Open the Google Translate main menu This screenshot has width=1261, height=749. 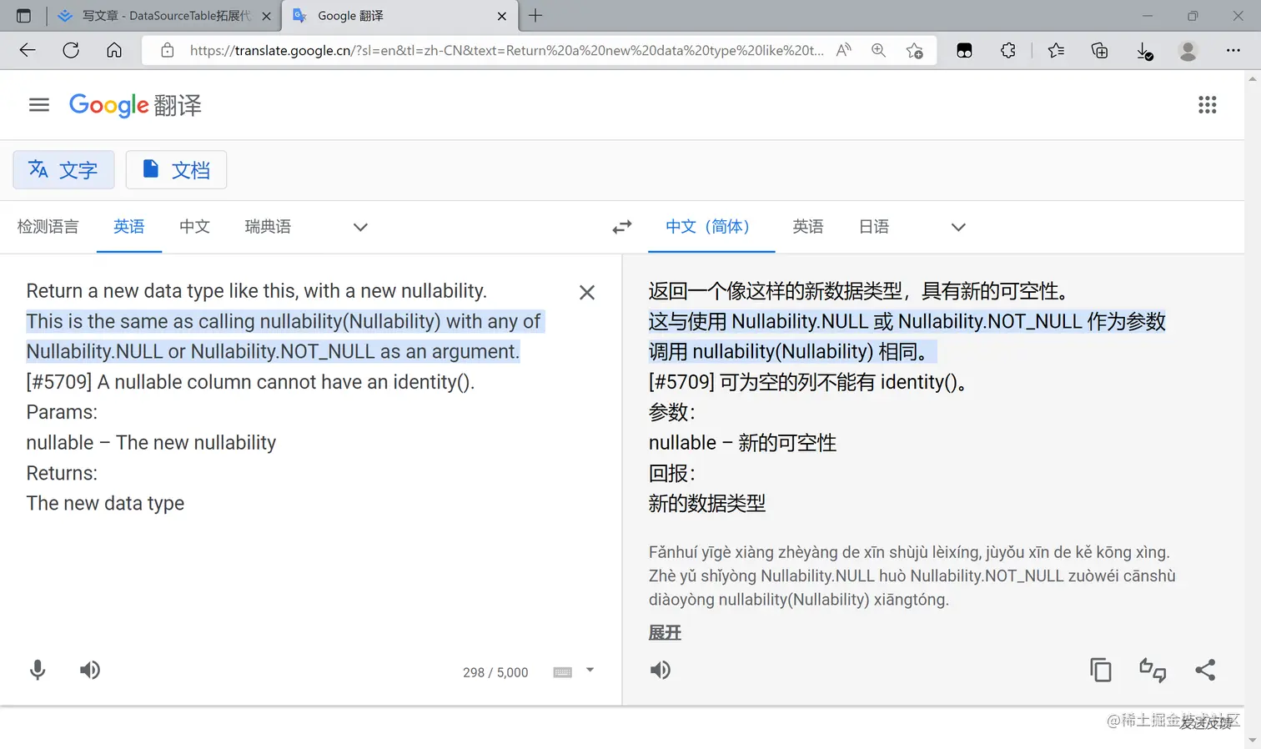point(39,105)
